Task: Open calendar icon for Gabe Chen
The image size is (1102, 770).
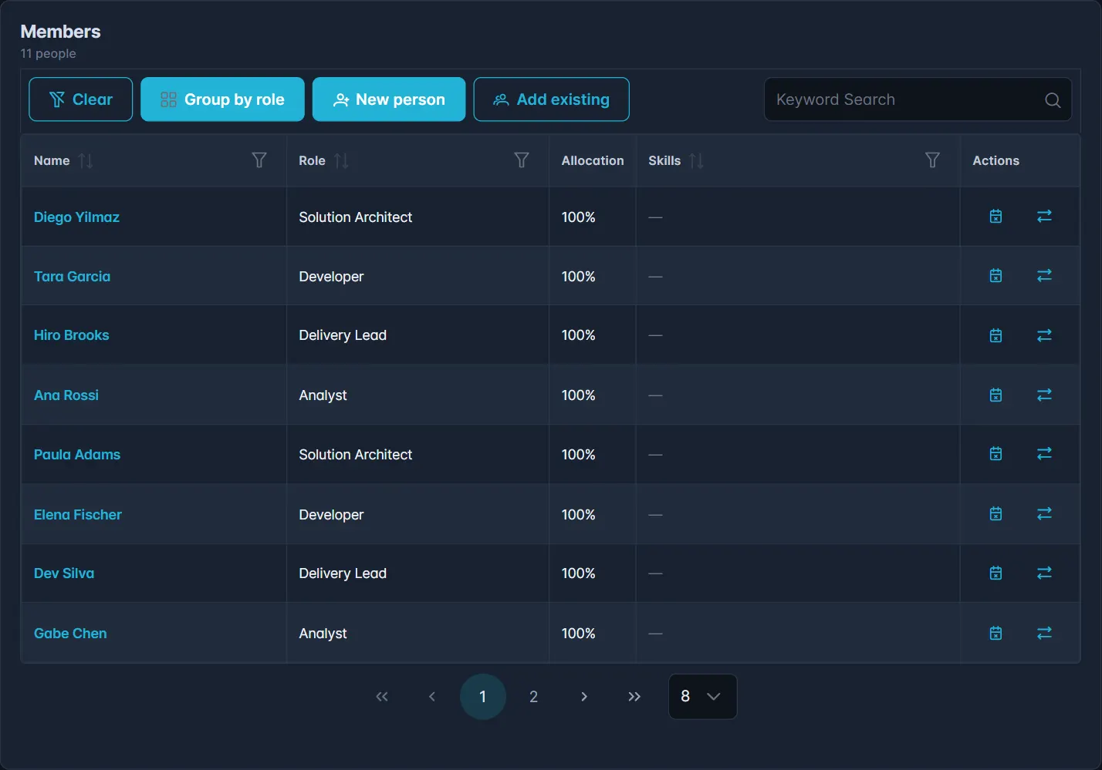Action: (996, 633)
